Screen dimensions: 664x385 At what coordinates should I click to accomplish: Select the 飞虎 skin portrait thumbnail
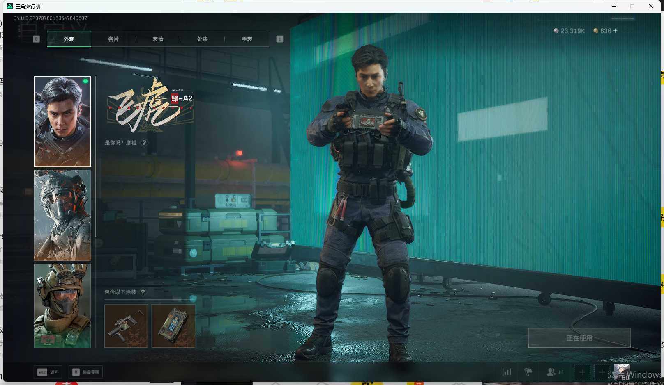pos(62,122)
